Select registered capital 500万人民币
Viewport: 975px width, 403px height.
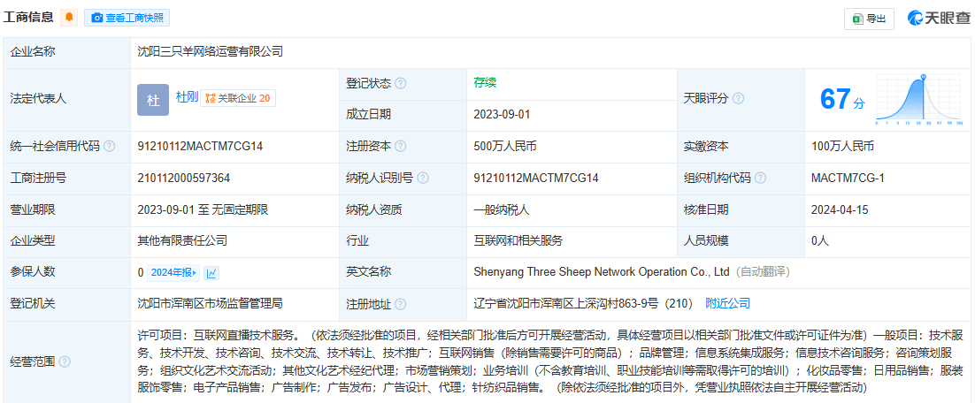[505, 147]
